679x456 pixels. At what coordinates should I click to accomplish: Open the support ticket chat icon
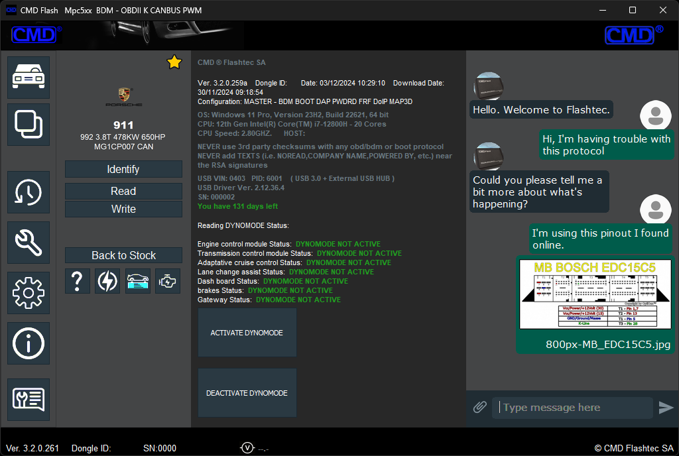pyautogui.click(x=29, y=400)
